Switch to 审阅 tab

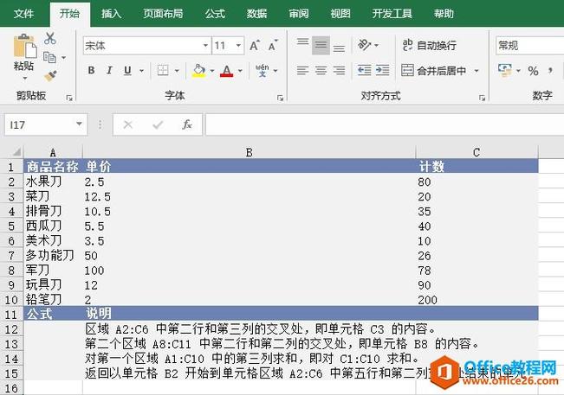299,14
